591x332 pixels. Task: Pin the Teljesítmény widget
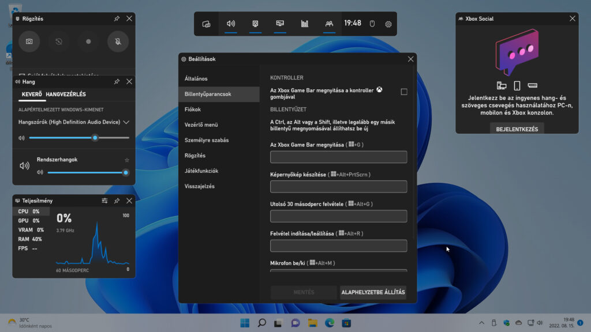point(117,201)
